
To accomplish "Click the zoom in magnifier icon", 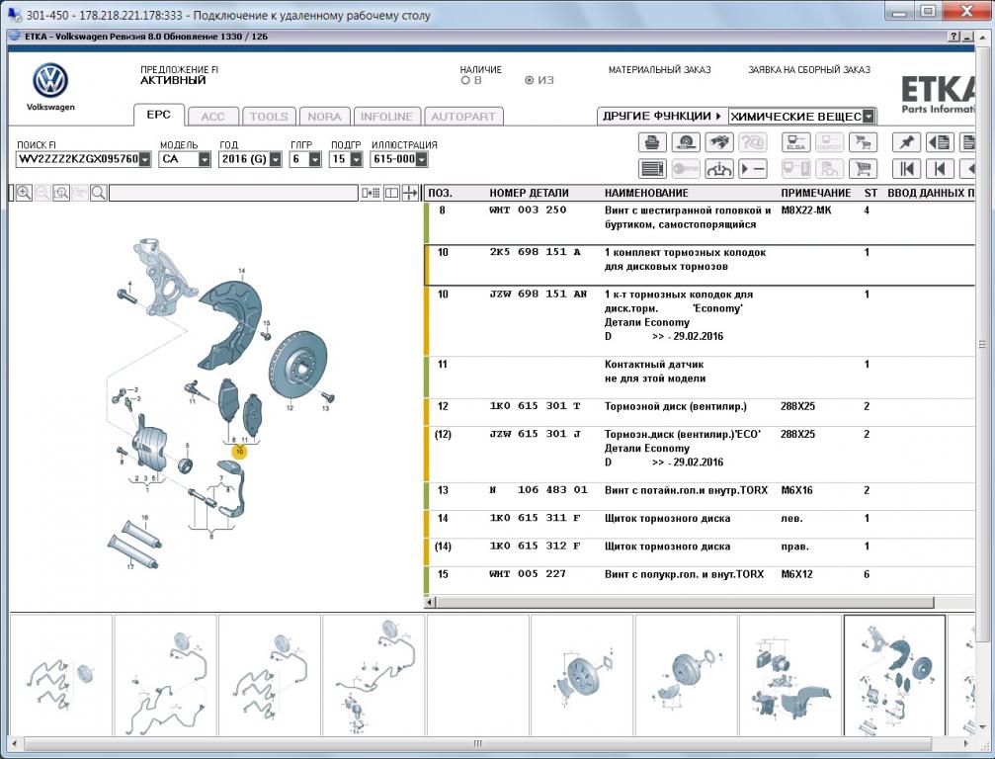I will (24, 193).
